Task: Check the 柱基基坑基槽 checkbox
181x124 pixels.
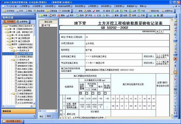Action: point(81,93)
